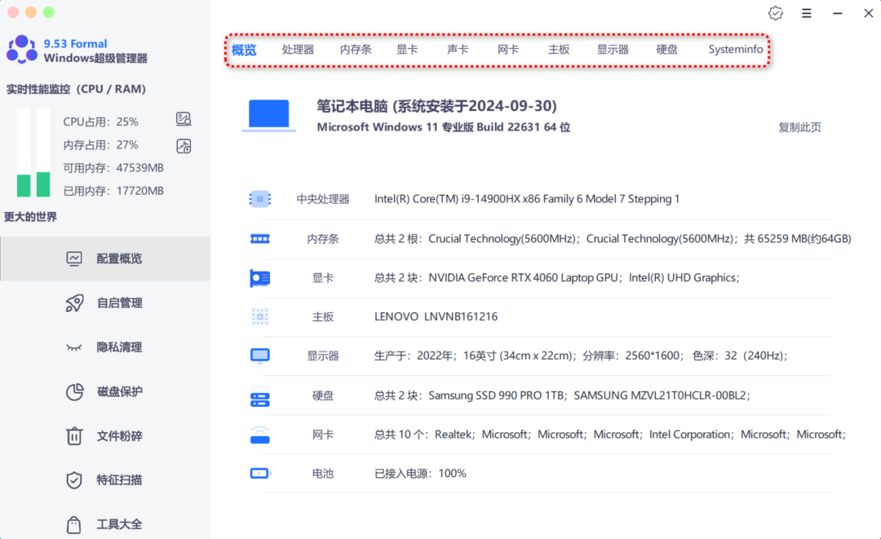Click the 硬盘 disk drive icon
The image size is (881, 539).
pyautogui.click(x=259, y=396)
